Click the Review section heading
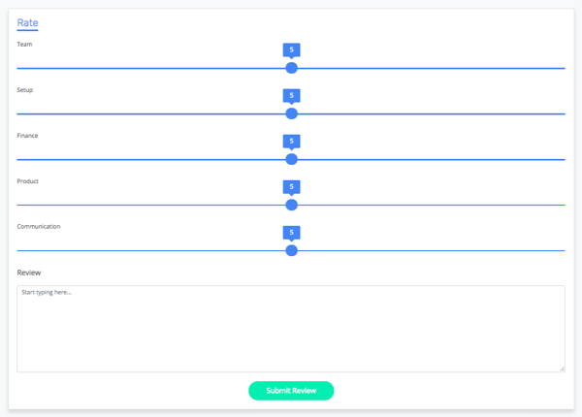582x417 pixels. 29,273
